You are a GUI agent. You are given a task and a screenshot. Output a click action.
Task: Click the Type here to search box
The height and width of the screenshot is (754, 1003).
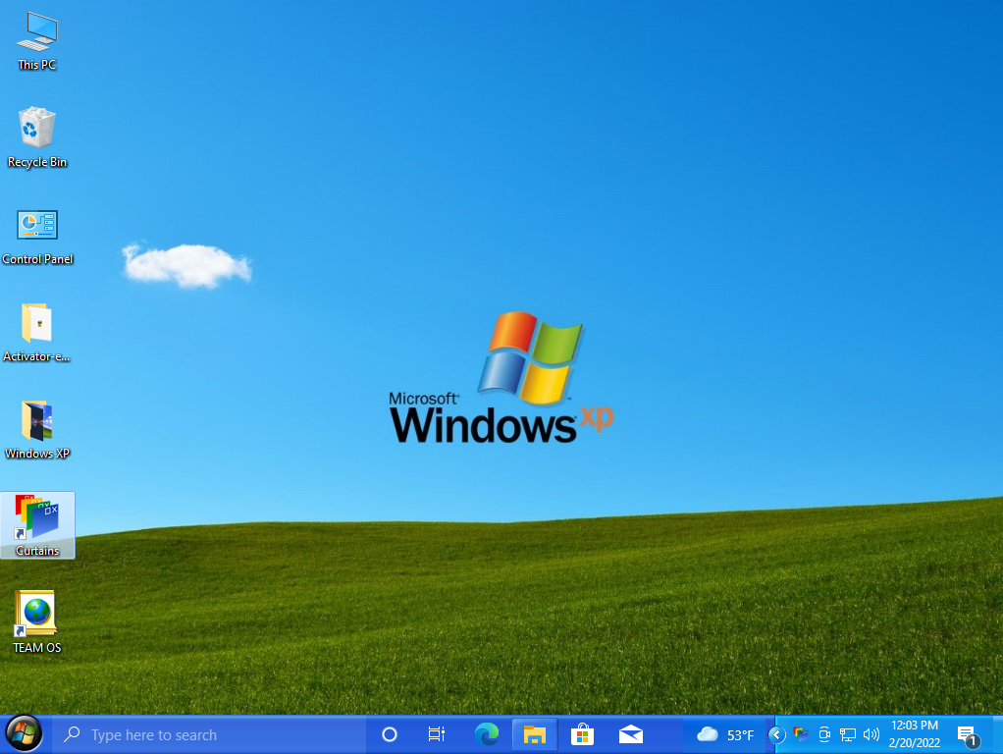click(208, 734)
